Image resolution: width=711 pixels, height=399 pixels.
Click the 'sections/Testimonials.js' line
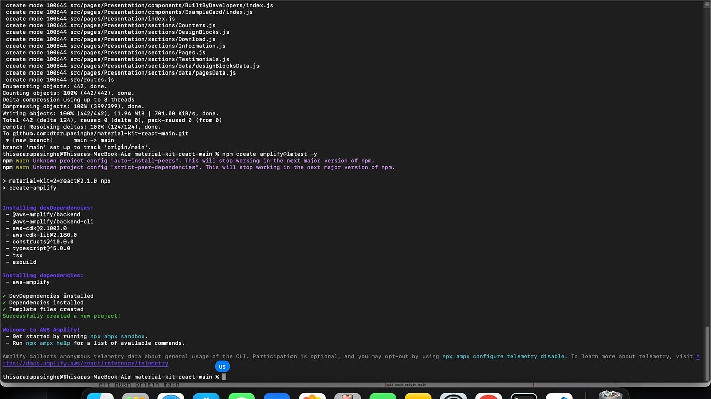tap(117, 59)
